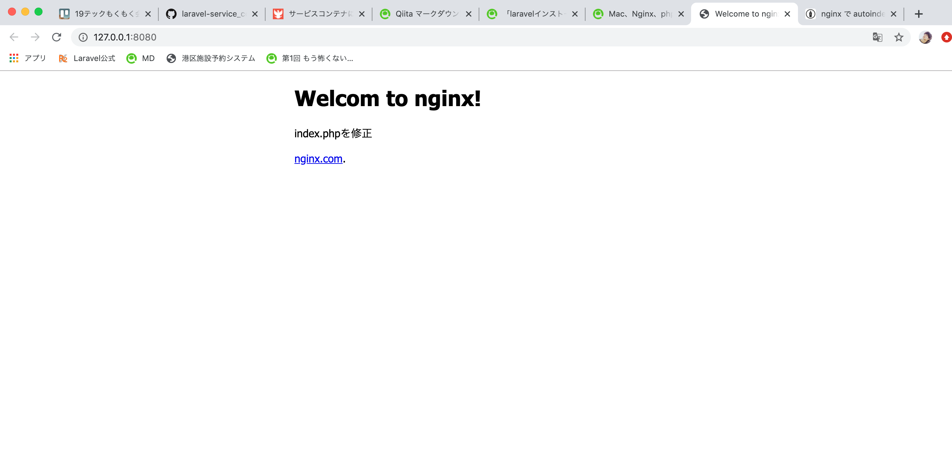Open the user profile avatar
This screenshot has width=952, height=455.
(x=925, y=37)
